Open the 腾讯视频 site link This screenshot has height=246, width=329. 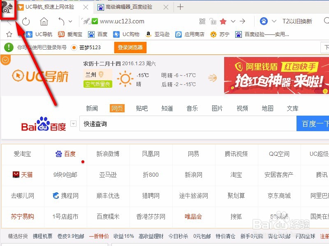(236, 154)
